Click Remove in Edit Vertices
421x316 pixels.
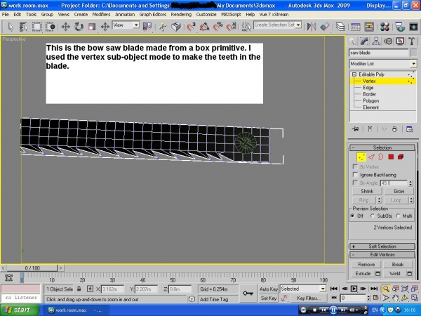pyautogui.click(x=366, y=265)
